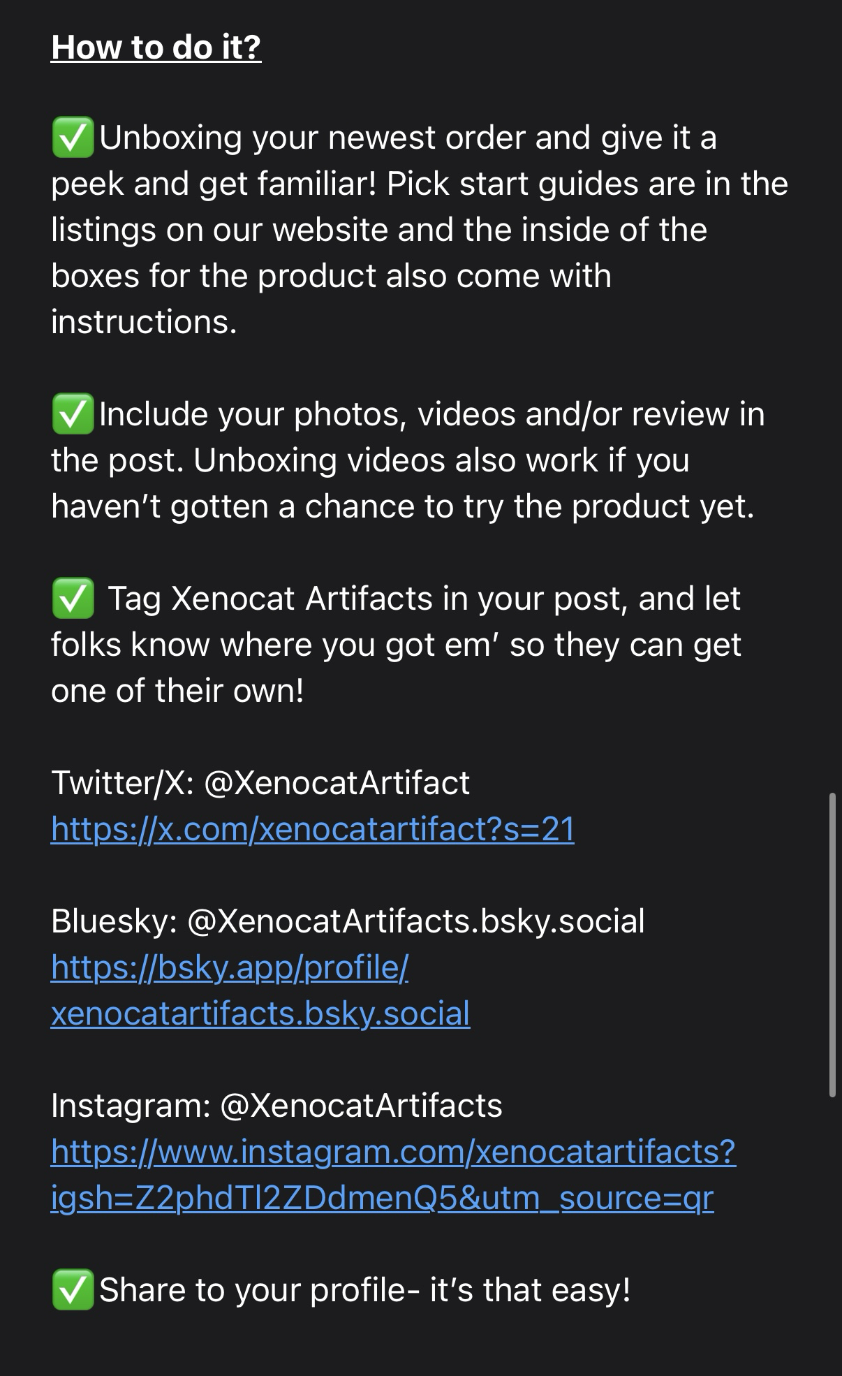Click the checkmark emoji before "Unboxing your newest order"
Screen dimensions: 842x1376
[73, 137]
